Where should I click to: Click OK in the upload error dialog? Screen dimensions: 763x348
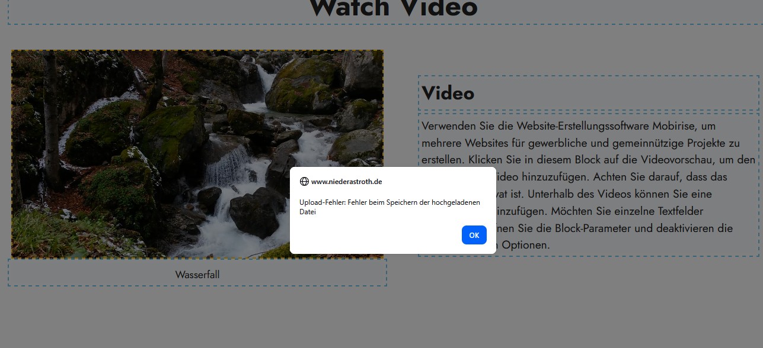point(474,235)
